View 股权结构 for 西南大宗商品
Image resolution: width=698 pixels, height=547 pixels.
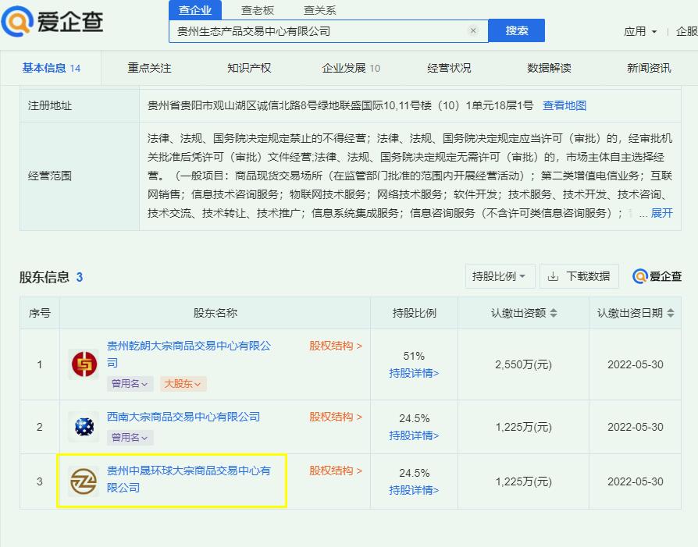tap(336, 417)
